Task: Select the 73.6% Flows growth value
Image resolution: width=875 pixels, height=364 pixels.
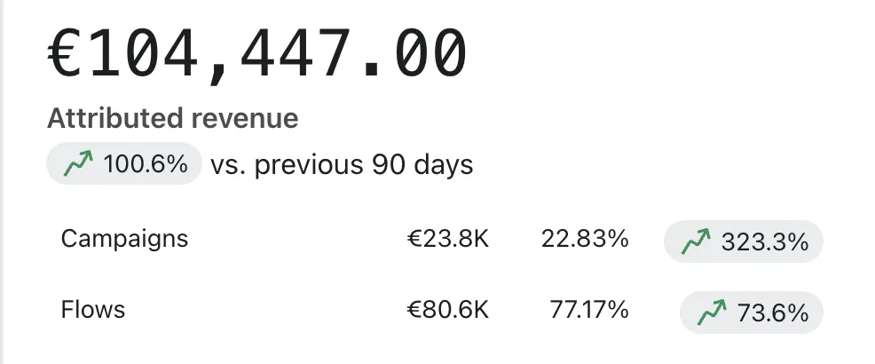Action: pyautogui.click(x=773, y=313)
